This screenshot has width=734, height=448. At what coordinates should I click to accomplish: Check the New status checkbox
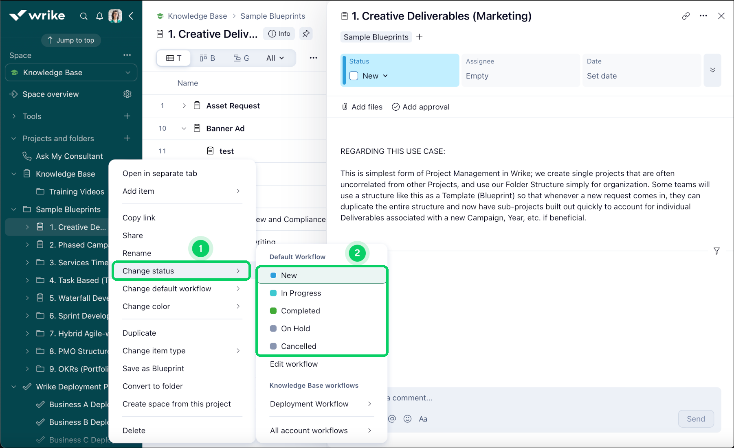(354, 76)
